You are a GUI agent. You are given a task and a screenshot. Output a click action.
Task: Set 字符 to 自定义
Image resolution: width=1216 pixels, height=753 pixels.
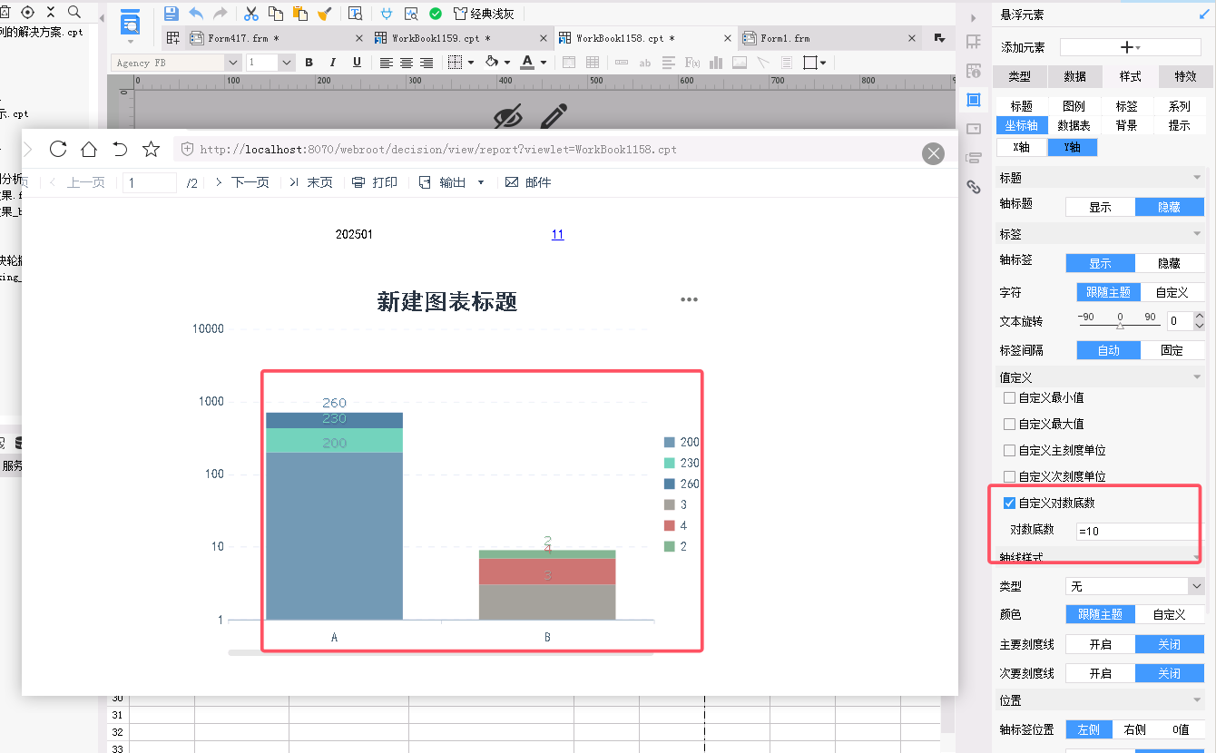tap(1172, 292)
